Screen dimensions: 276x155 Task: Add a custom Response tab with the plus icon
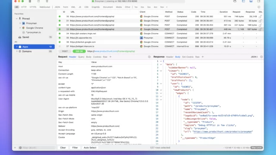pyautogui.click(x=203, y=57)
